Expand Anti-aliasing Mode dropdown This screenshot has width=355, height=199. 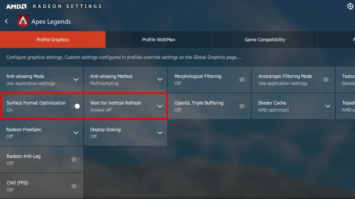pyautogui.click(x=76, y=80)
